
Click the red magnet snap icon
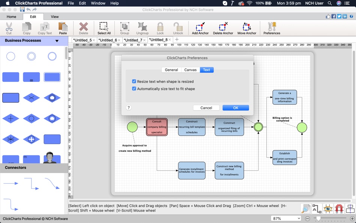(x=339, y=209)
